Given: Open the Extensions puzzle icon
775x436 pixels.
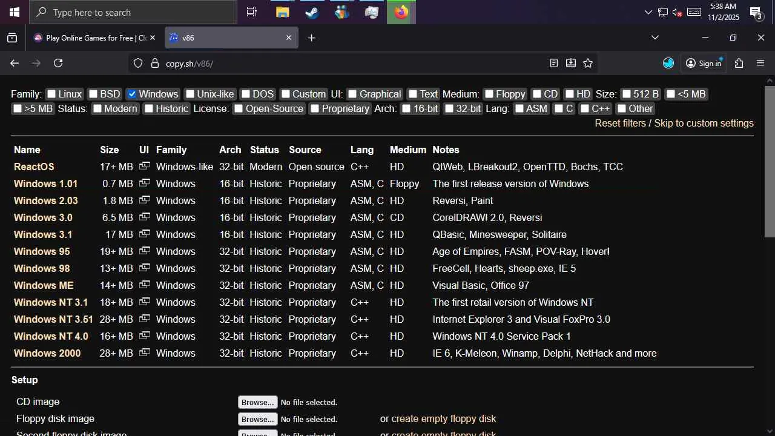Looking at the screenshot, I should pos(739,63).
